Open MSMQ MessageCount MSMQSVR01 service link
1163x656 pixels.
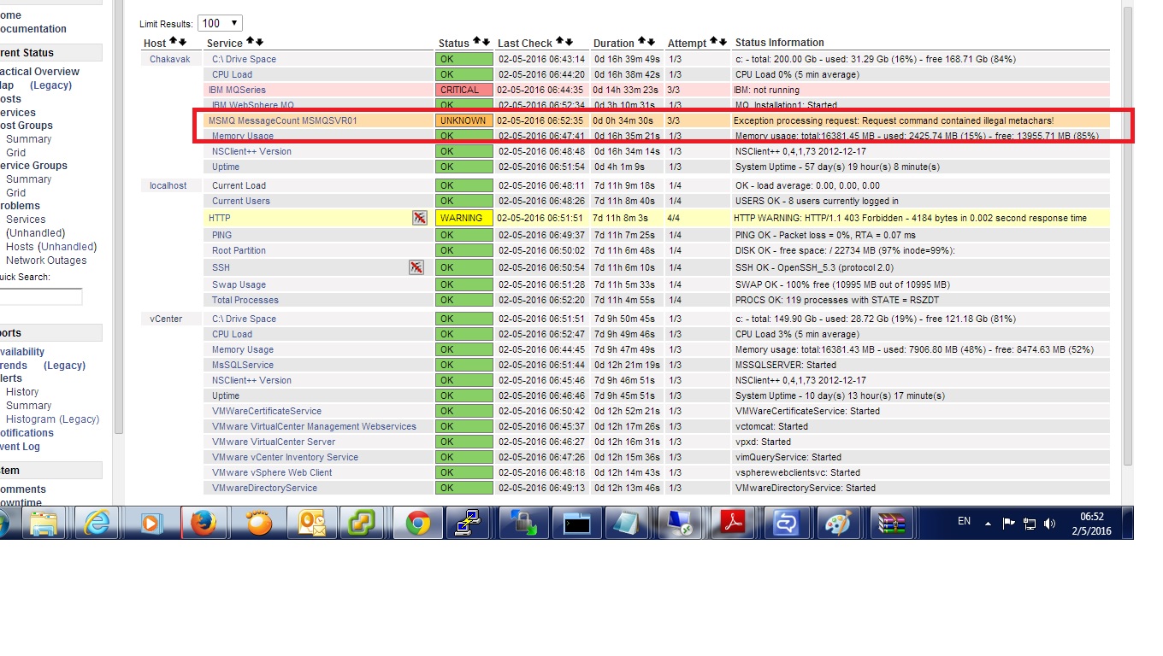[283, 120]
